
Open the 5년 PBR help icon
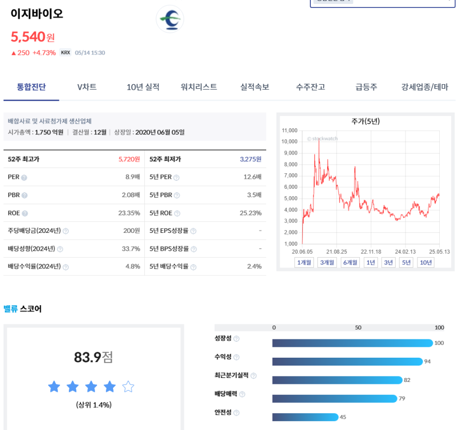click(177, 195)
